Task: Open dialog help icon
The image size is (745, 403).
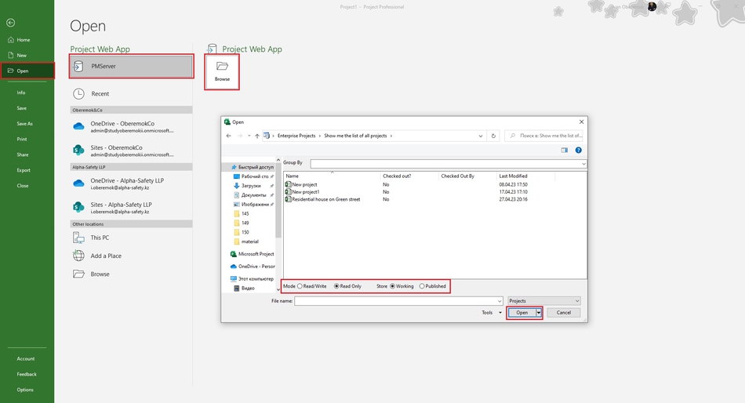Action: pos(578,151)
